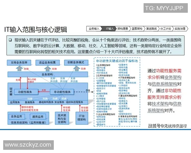191x153 pixels.
Task: Click the 组织和流程服务 label
Action: (74, 102)
